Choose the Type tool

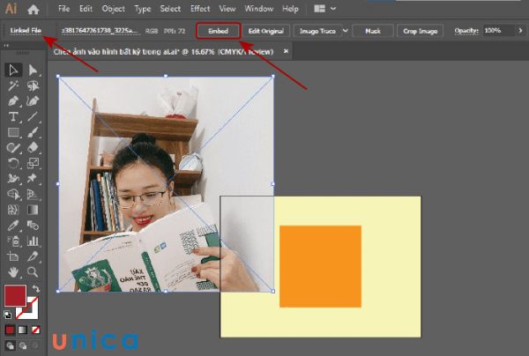(x=14, y=116)
